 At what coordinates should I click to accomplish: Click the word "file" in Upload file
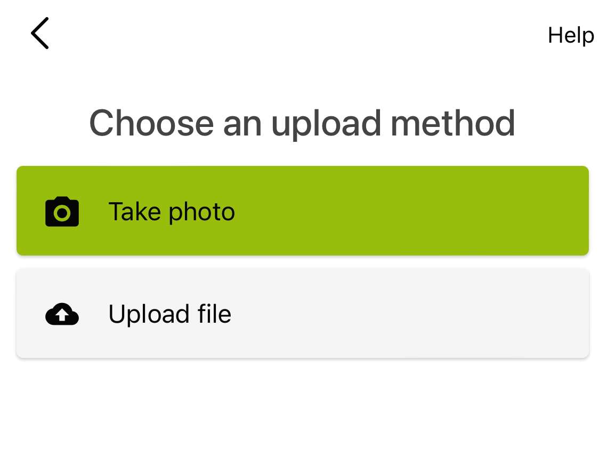(x=216, y=314)
